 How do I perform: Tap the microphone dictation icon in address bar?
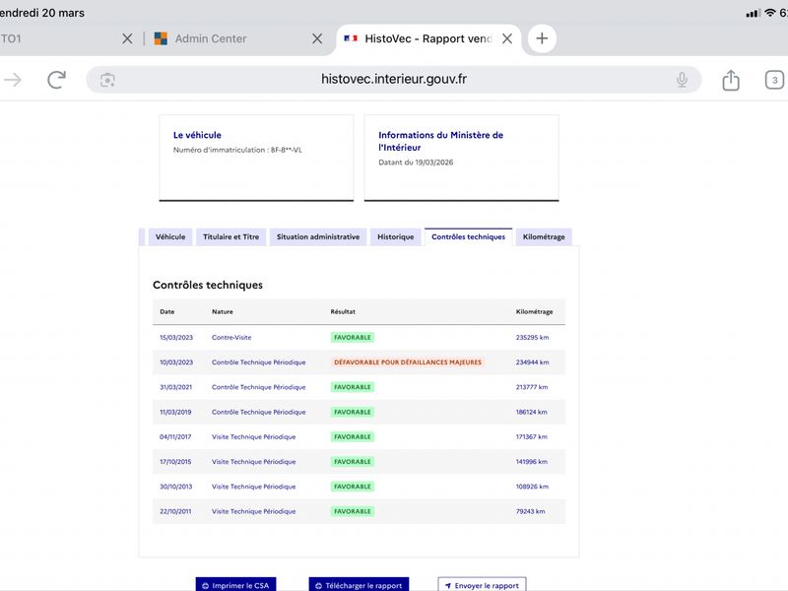(x=682, y=80)
